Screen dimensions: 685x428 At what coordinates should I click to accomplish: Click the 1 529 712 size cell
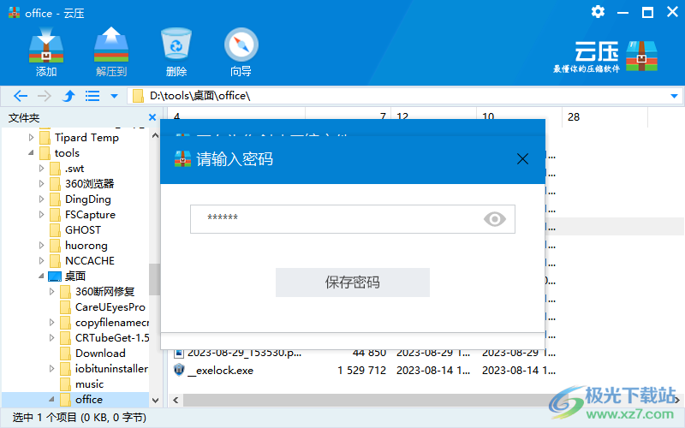pyautogui.click(x=361, y=371)
